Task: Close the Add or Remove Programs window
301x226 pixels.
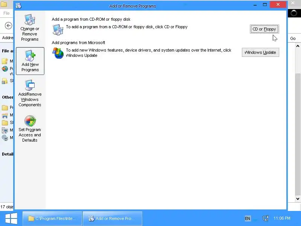Action: [x=278, y=5]
